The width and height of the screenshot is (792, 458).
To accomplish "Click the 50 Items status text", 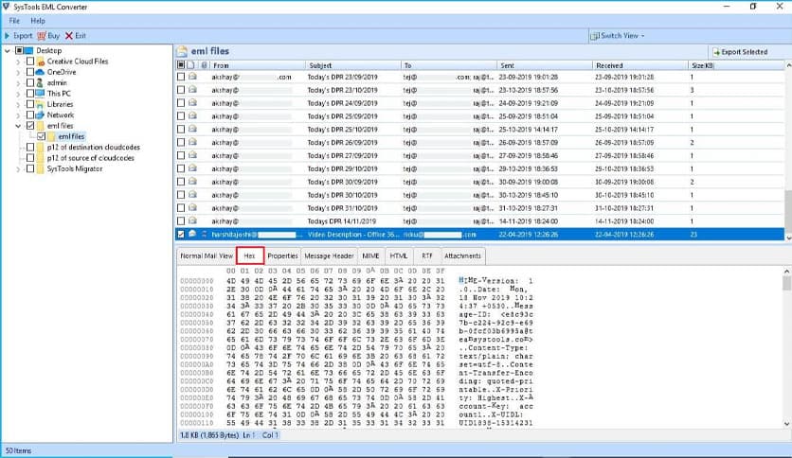I will [x=18, y=450].
